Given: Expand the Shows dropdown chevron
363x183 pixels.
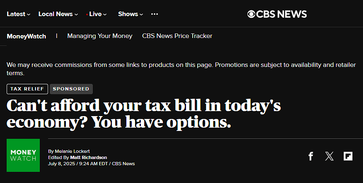Looking at the screenshot, I should [141, 14].
